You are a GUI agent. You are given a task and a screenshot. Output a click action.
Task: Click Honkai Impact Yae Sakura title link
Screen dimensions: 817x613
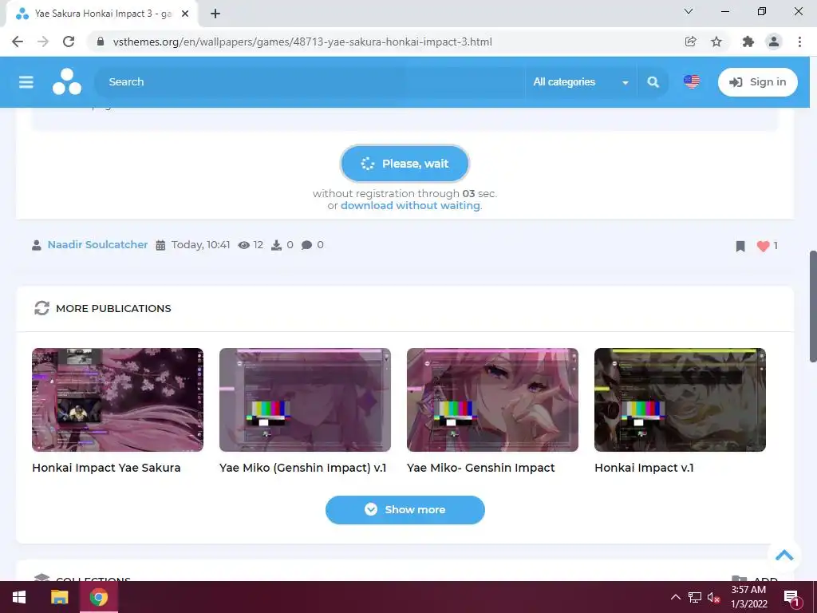pos(106,468)
